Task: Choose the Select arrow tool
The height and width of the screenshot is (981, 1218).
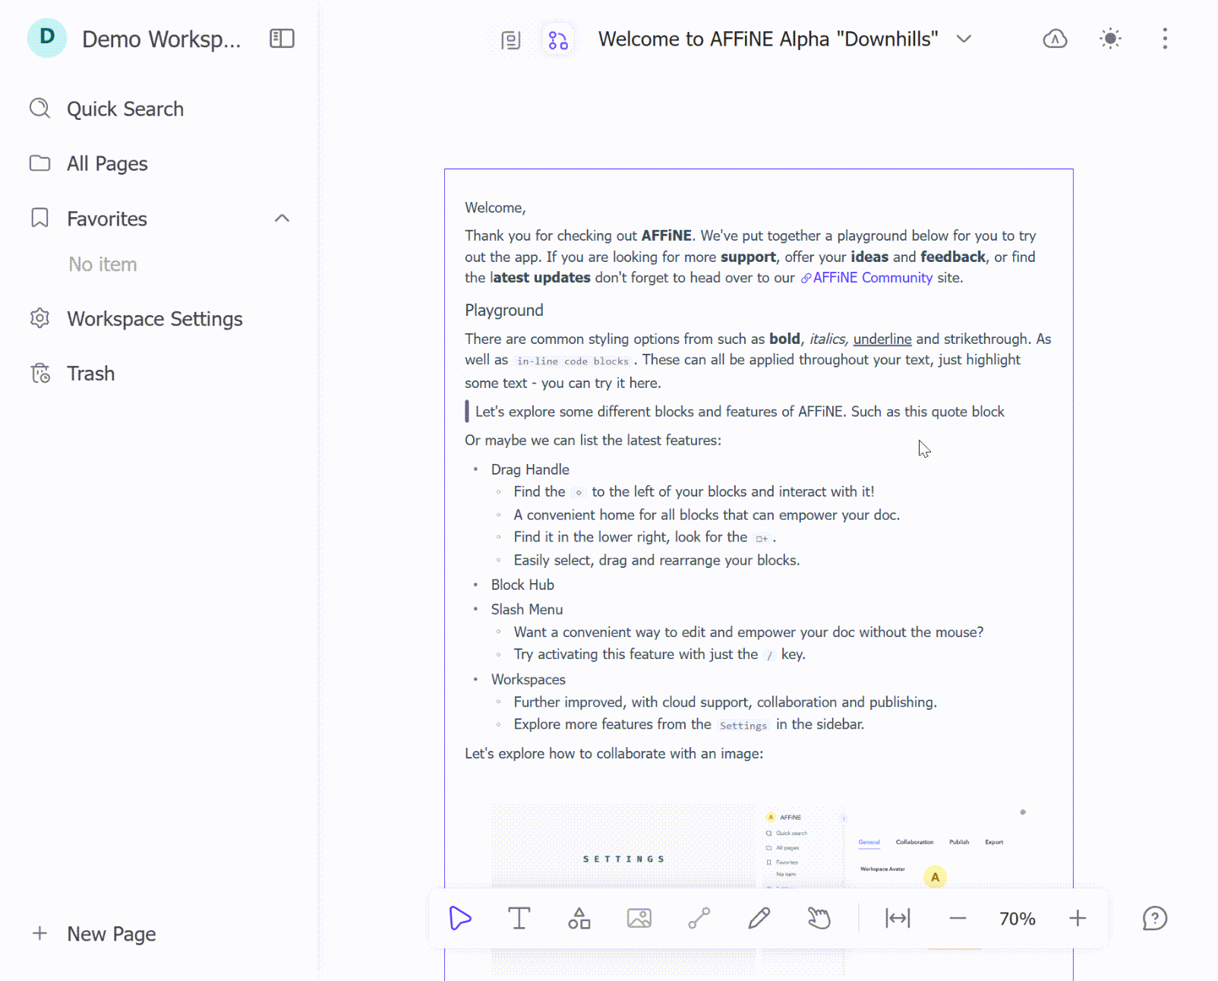Action: 460,918
